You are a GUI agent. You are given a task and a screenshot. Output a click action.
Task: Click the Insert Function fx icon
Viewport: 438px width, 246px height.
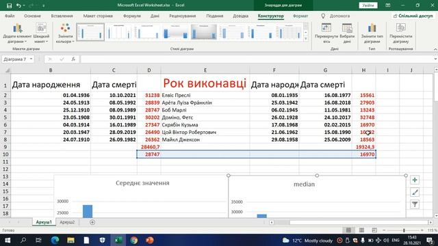[x=73, y=59]
